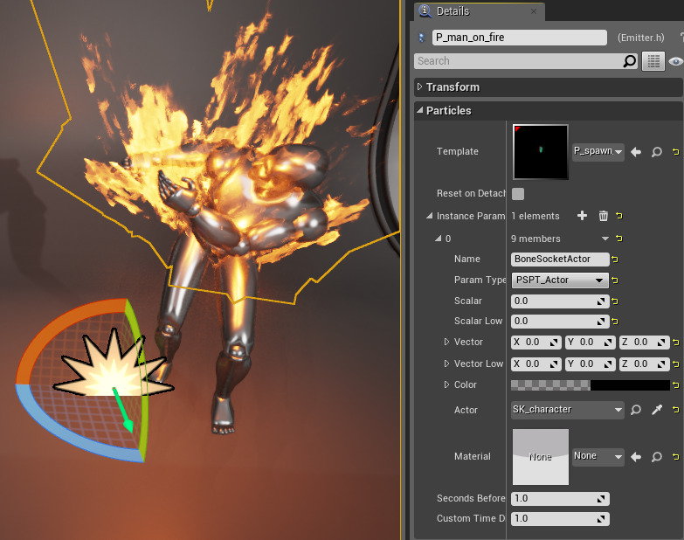
Task: Open the SK_character Actor dropdown
Action: 568,410
